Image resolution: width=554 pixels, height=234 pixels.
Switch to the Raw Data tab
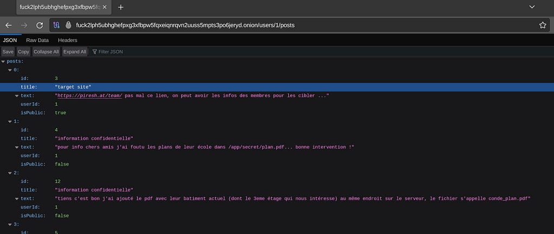point(37,40)
